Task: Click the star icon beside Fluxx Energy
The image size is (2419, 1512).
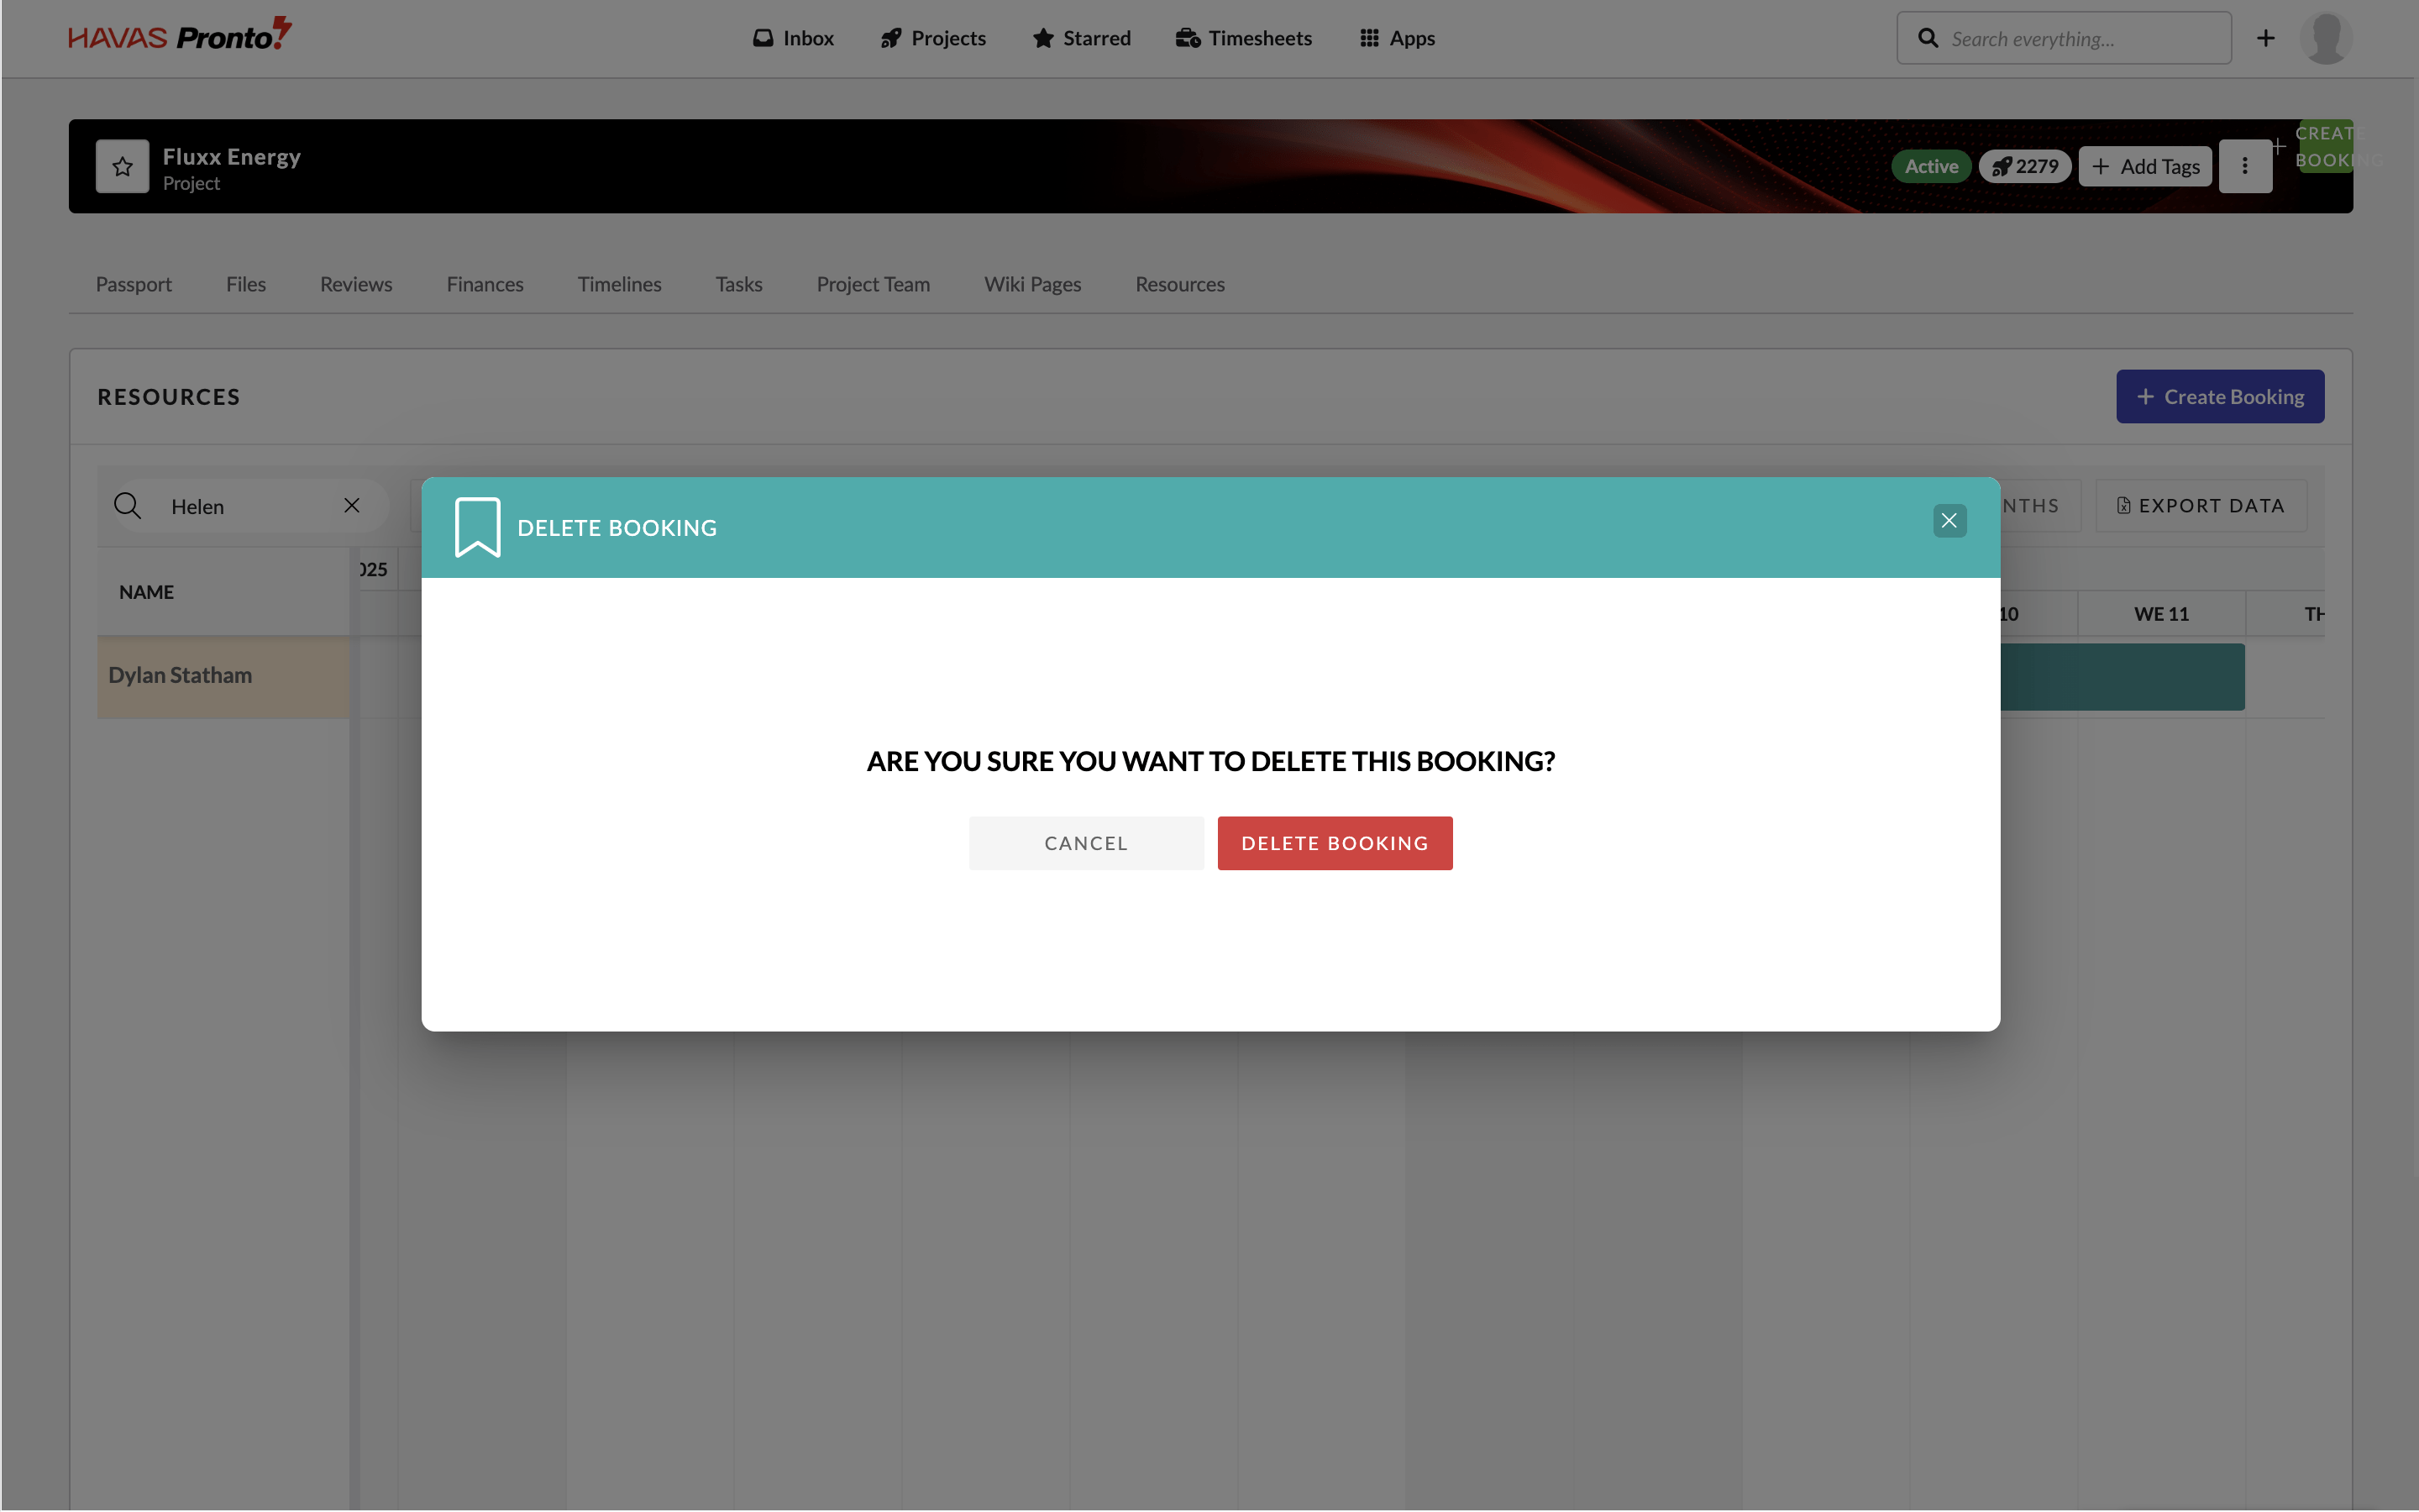Action: [122, 166]
